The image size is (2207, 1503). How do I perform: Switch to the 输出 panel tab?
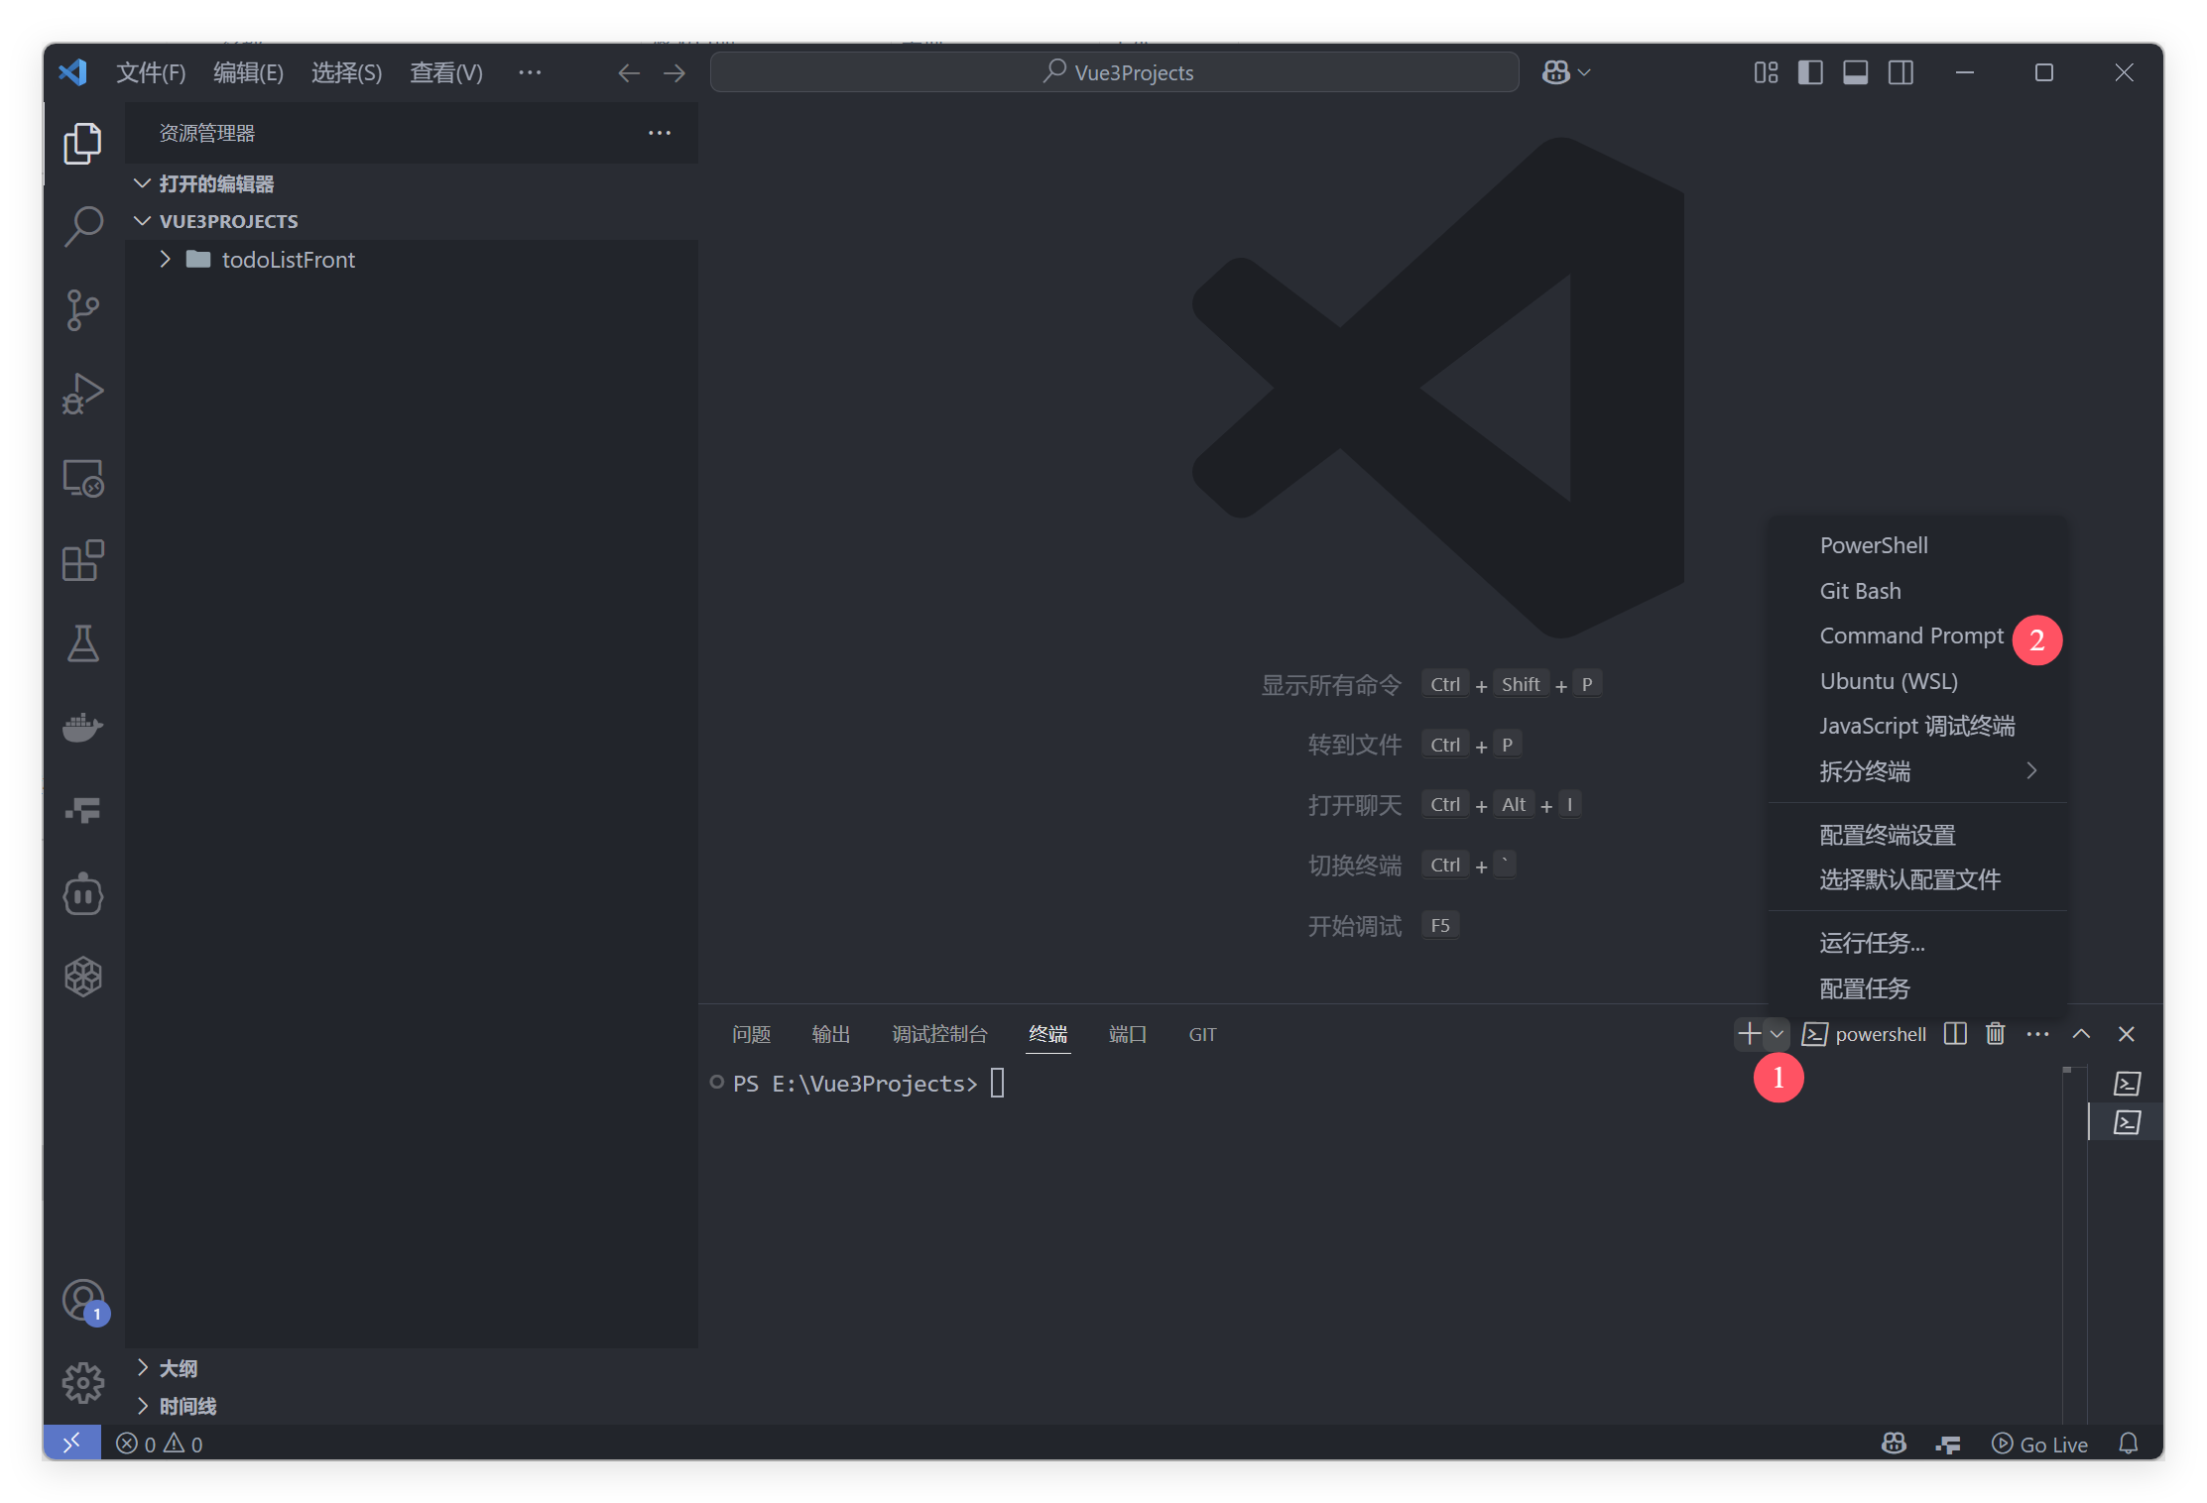831,1034
